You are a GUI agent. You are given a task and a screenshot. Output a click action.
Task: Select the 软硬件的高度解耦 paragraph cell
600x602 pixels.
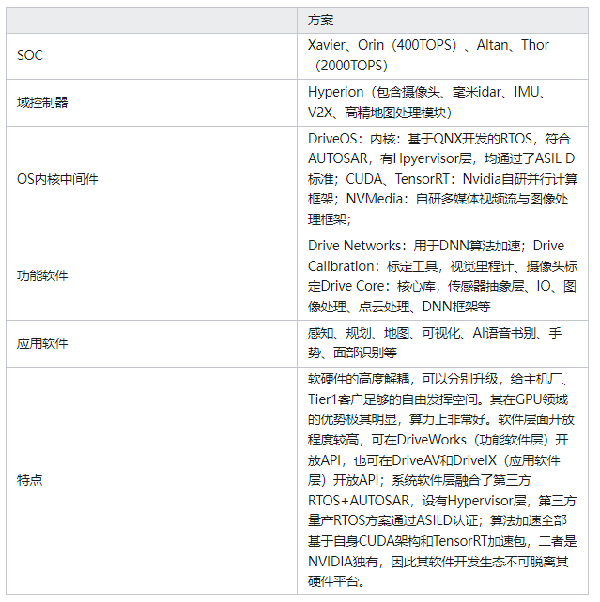pyautogui.click(x=442, y=481)
